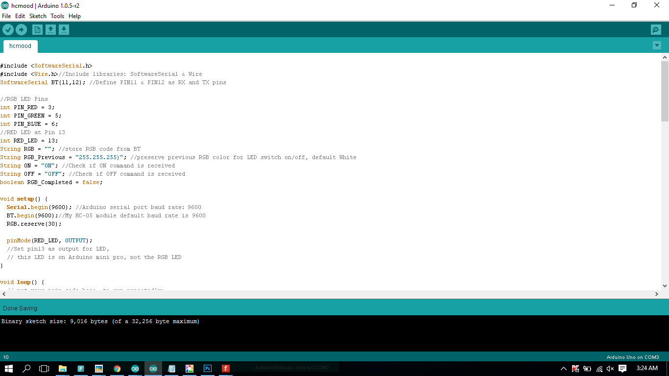Toggle the network icon in the tray

598,369
